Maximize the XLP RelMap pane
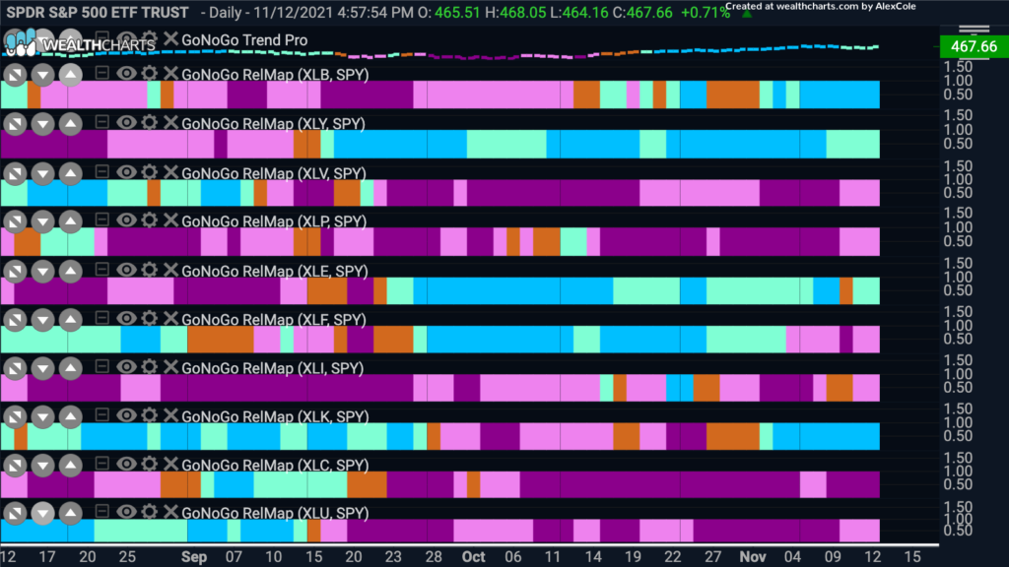This screenshot has width=1009, height=567. [x=15, y=222]
